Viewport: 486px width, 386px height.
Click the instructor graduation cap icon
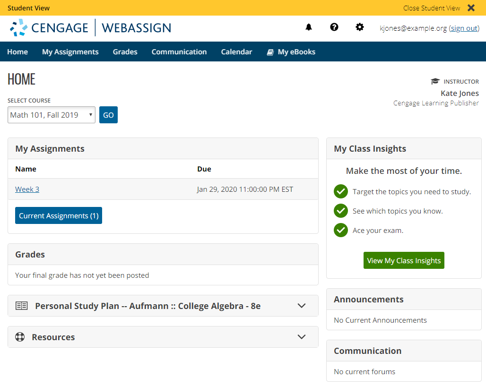click(x=435, y=82)
